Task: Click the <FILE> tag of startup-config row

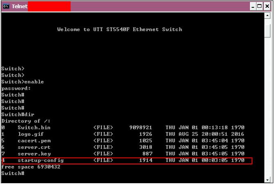Action: (x=103, y=160)
